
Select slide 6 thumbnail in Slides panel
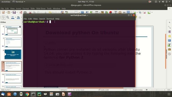[x=13, y=30]
